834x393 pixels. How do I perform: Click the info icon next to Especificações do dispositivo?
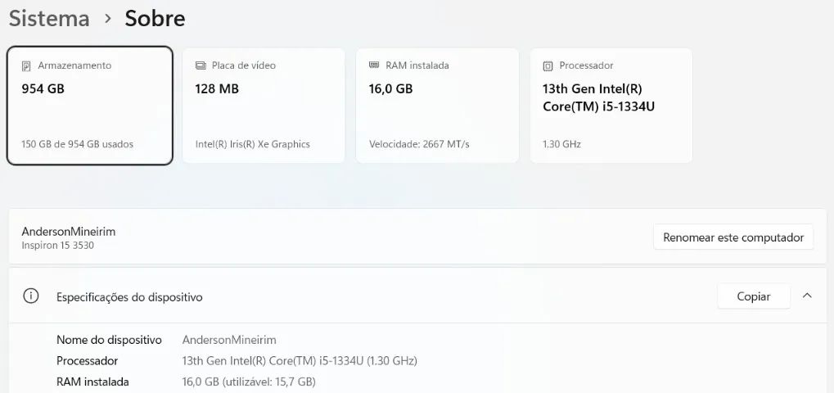[31, 296]
